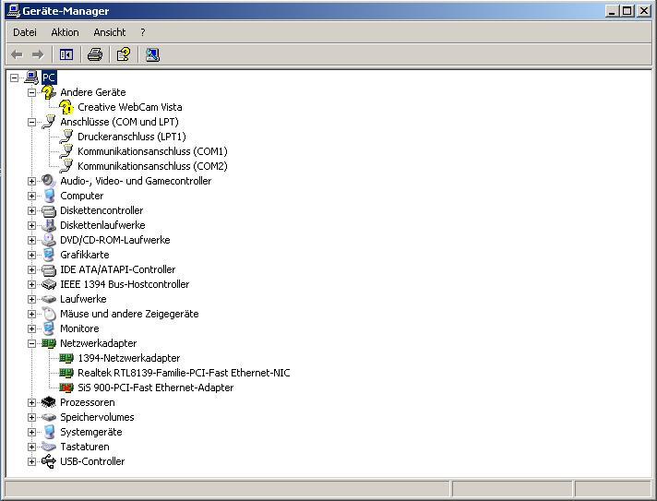
Task: Click the Creative WebCam Vista warning icon
Action: point(66,107)
